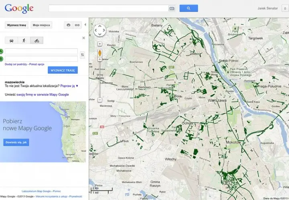The height and width of the screenshot is (200, 289).
Task: Zoom in with the plus button
Action: (x=100, y=59)
